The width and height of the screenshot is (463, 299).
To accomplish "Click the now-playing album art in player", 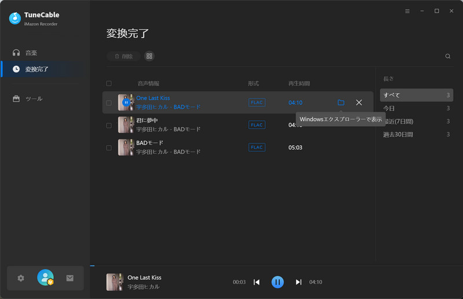I will (115, 282).
